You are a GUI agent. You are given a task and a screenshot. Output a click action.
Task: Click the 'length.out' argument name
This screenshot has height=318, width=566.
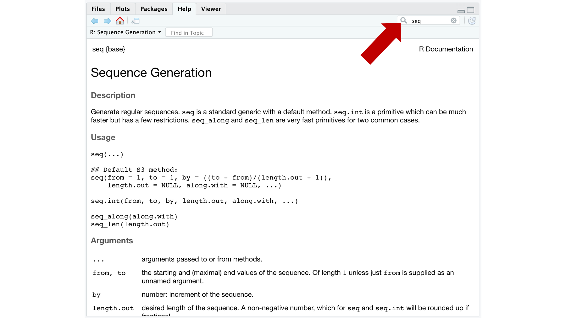pos(113,308)
